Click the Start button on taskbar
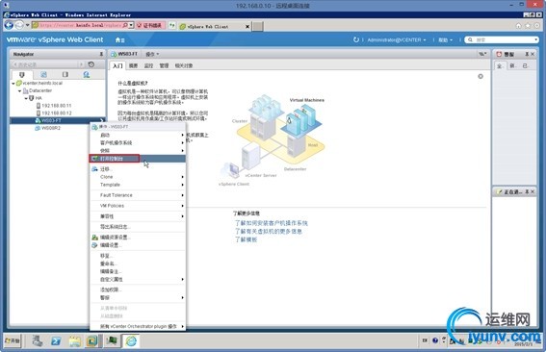Viewport: 546px width, 352px height. (x=13, y=340)
